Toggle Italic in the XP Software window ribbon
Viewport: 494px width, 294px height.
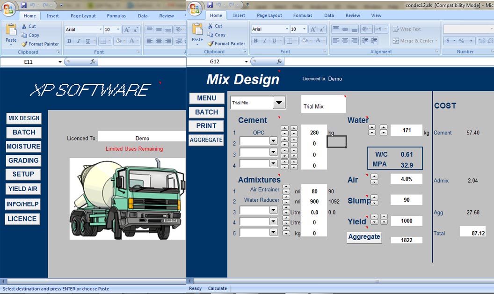pos(79,41)
